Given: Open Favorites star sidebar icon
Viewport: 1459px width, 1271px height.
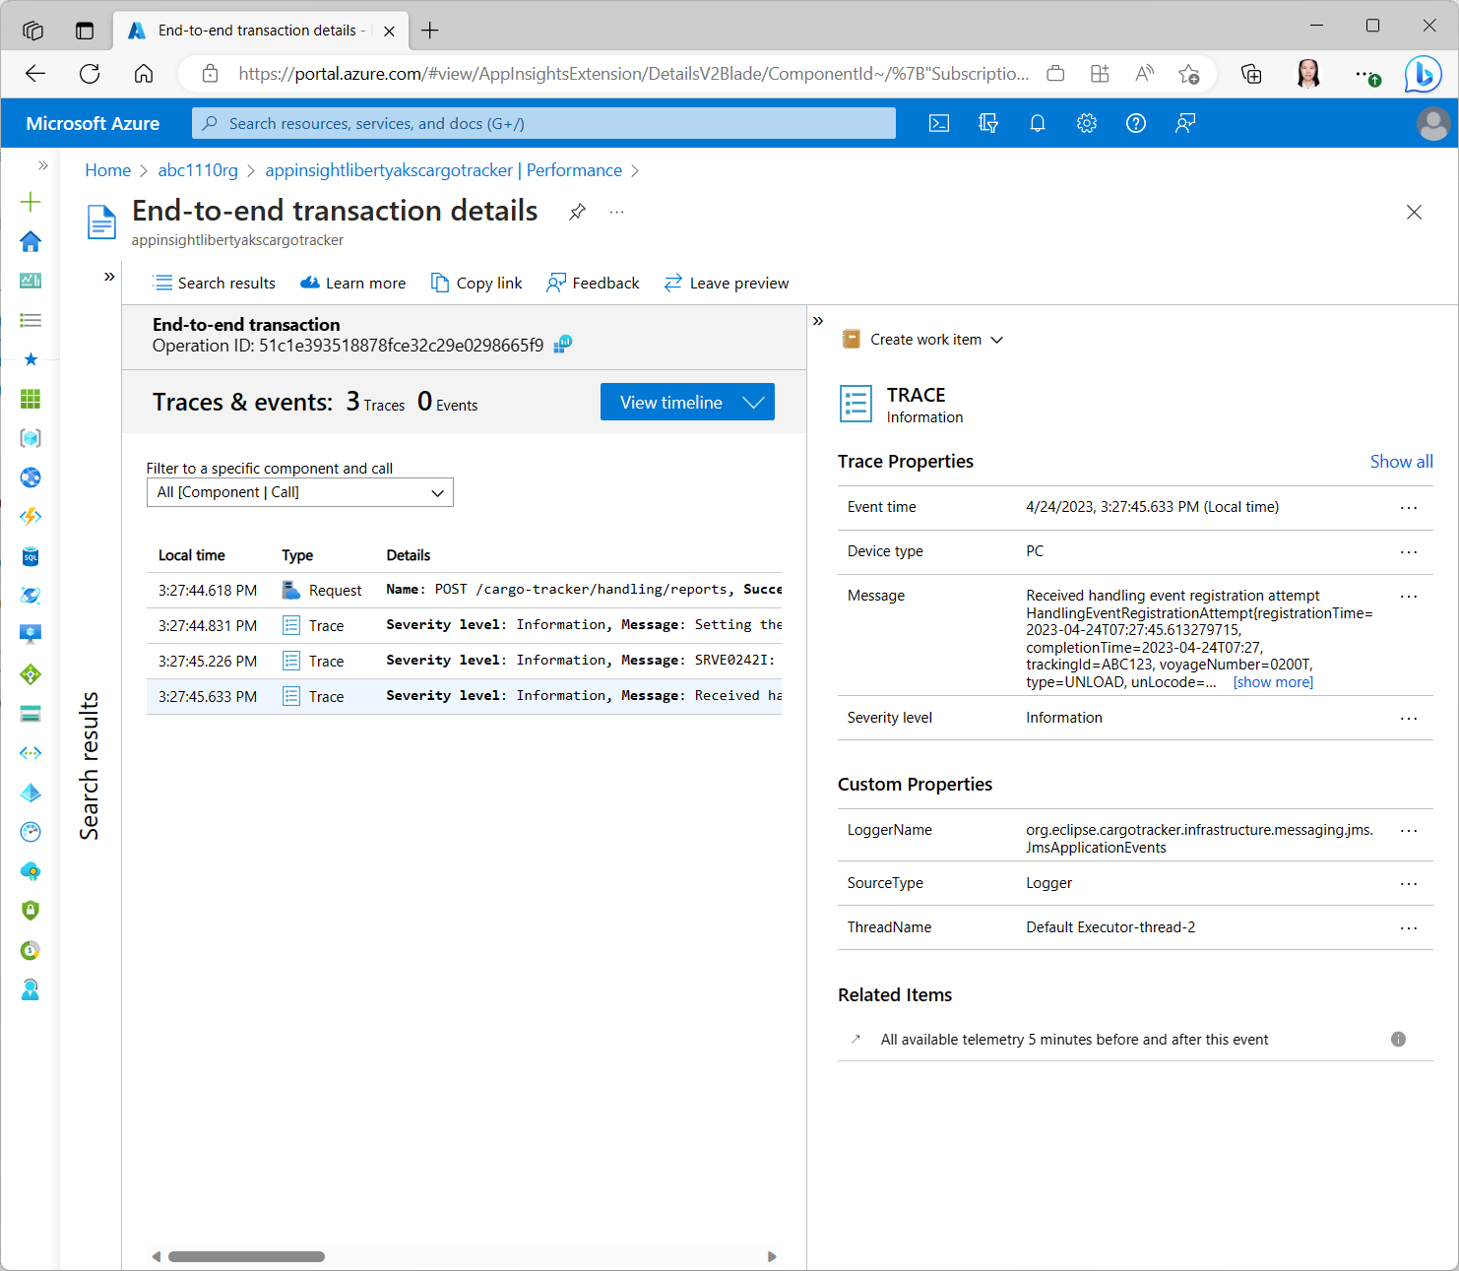Looking at the screenshot, I should [x=31, y=359].
